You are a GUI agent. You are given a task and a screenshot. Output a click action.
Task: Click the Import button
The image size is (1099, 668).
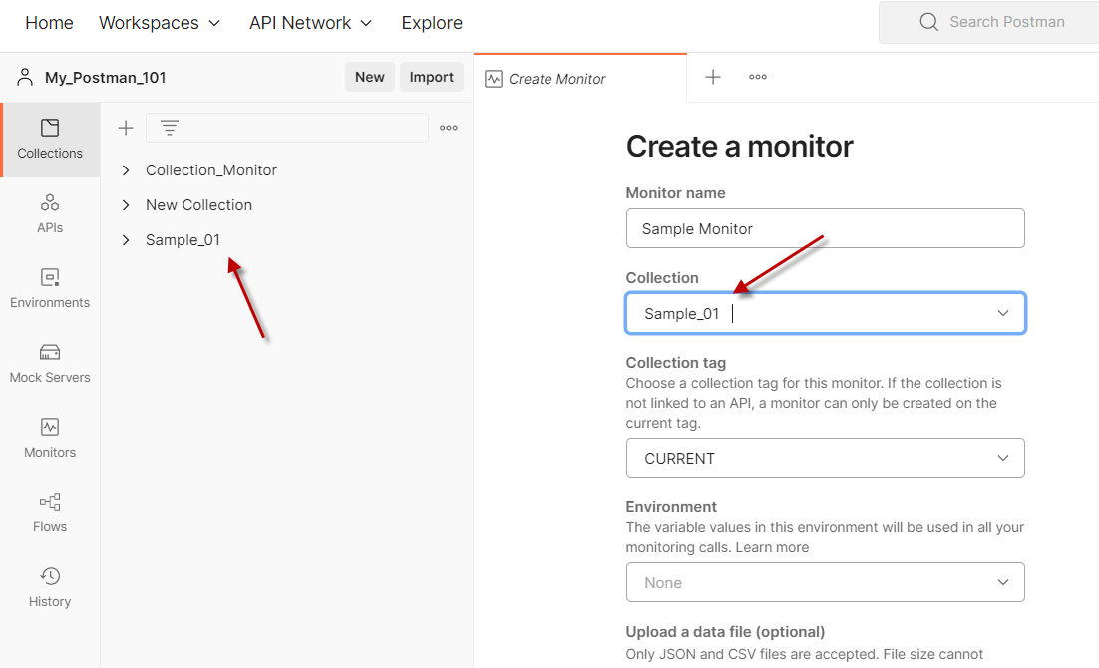[x=432, y=77]
